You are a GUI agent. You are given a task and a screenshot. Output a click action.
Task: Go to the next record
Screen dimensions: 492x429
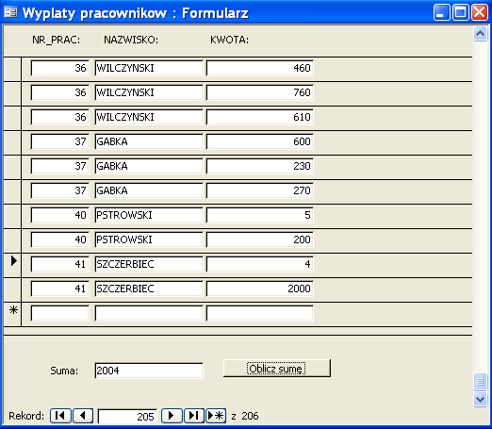pos(172,416)
